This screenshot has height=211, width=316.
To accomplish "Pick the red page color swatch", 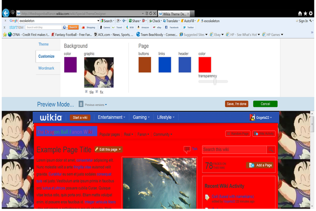I will (x=205, y=65).
